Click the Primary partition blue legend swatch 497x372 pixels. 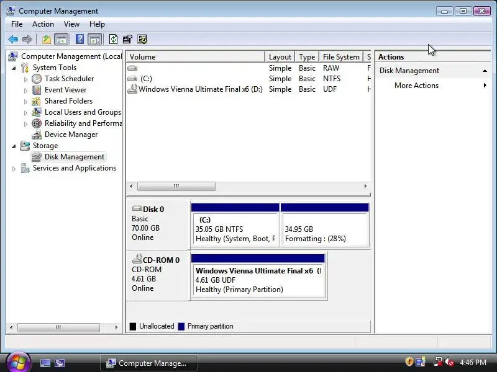[x=181, y=326]
